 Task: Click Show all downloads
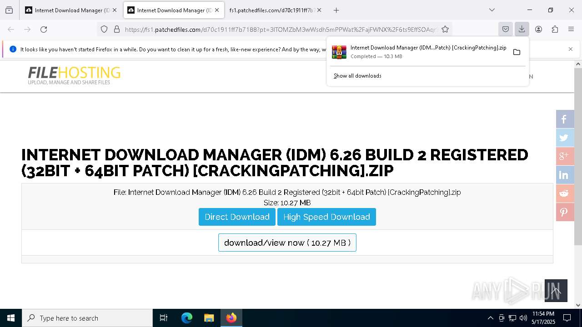tap(357, 76)
